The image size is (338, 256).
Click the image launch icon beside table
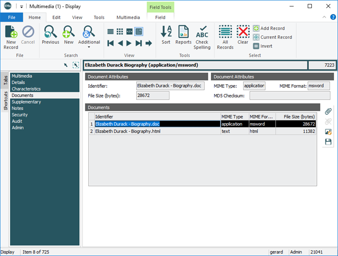(328, 132)
